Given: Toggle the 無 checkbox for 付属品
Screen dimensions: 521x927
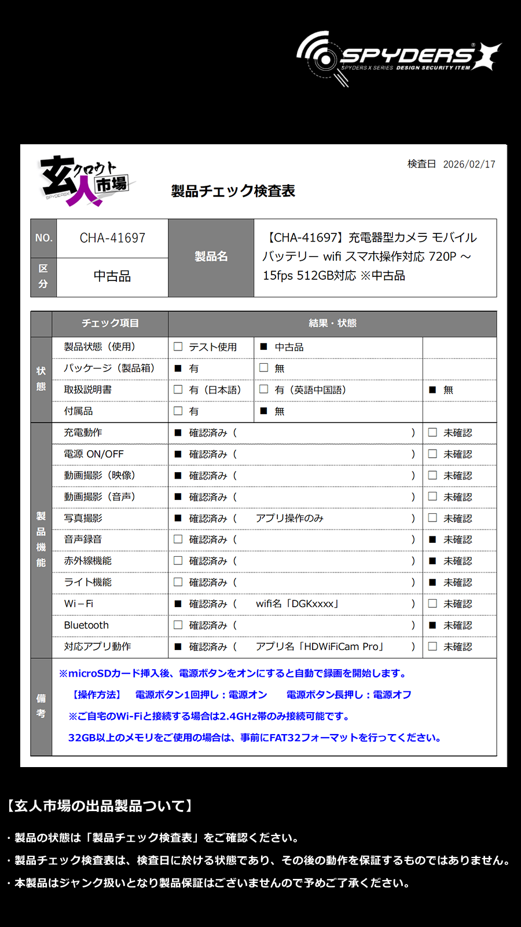Looking at the screenshot, I should tap(263, 411).
